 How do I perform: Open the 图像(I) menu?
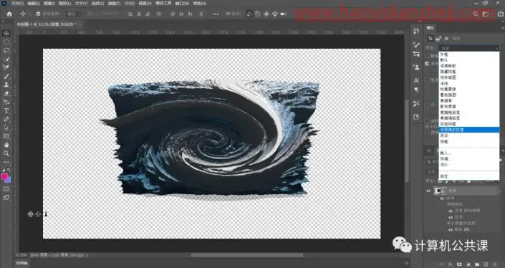tap(49, 3)
